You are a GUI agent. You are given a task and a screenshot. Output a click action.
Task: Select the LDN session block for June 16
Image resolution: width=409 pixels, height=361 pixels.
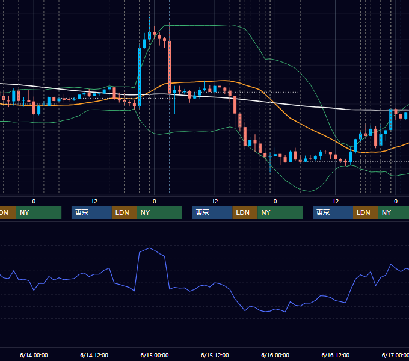(x=366, y=212)
